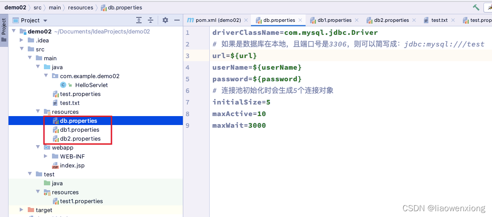
Task: Collapse the main resources folder arrow
Action: click(x=38, y=112)
